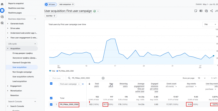This screenshot has height=111, width=218.
Task: Sort by Engaged sessions per active user
Action: tap(154, 87)
